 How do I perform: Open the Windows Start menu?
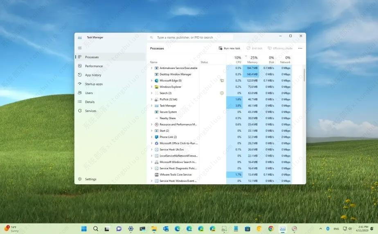(84, 228)
